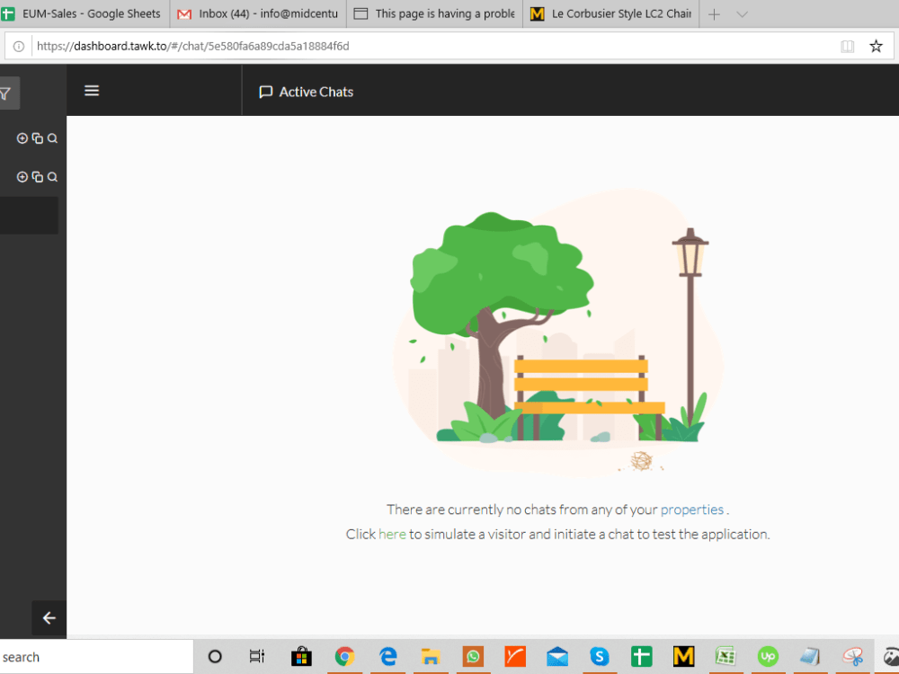Click the back arrow button in sidebar
The height and width of the screenshot is (674, 899).
(x=49, y=618)
